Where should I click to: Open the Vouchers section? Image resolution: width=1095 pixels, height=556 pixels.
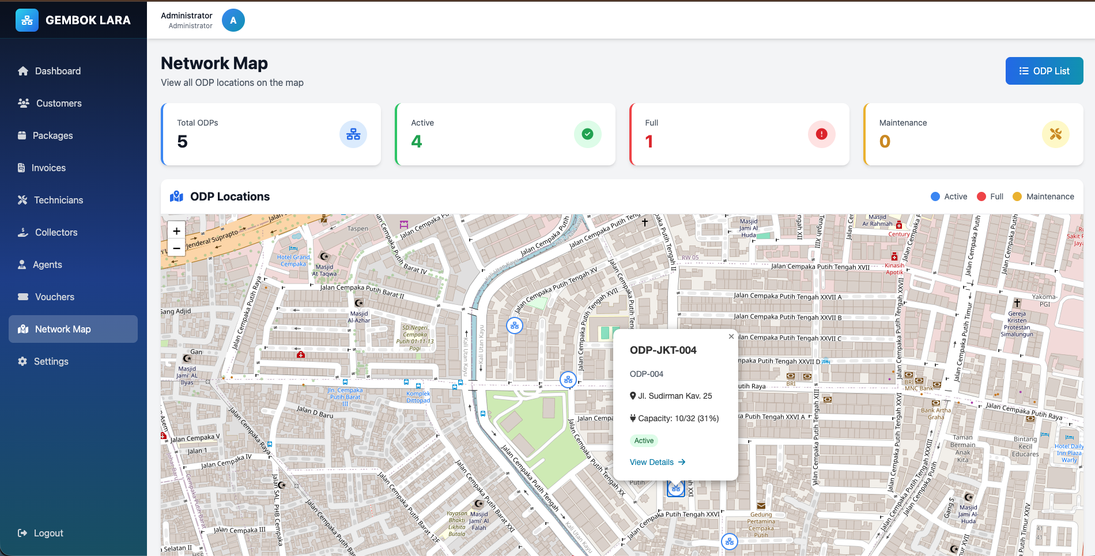(55, 297)
